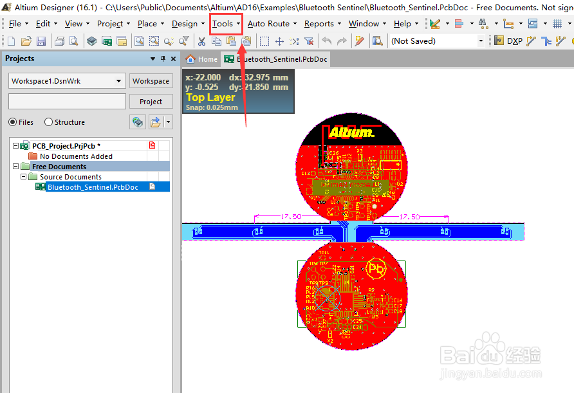Open the binoculars find selection icon
The height and width of the screenshot is (393, 574).
click(483, 24)
